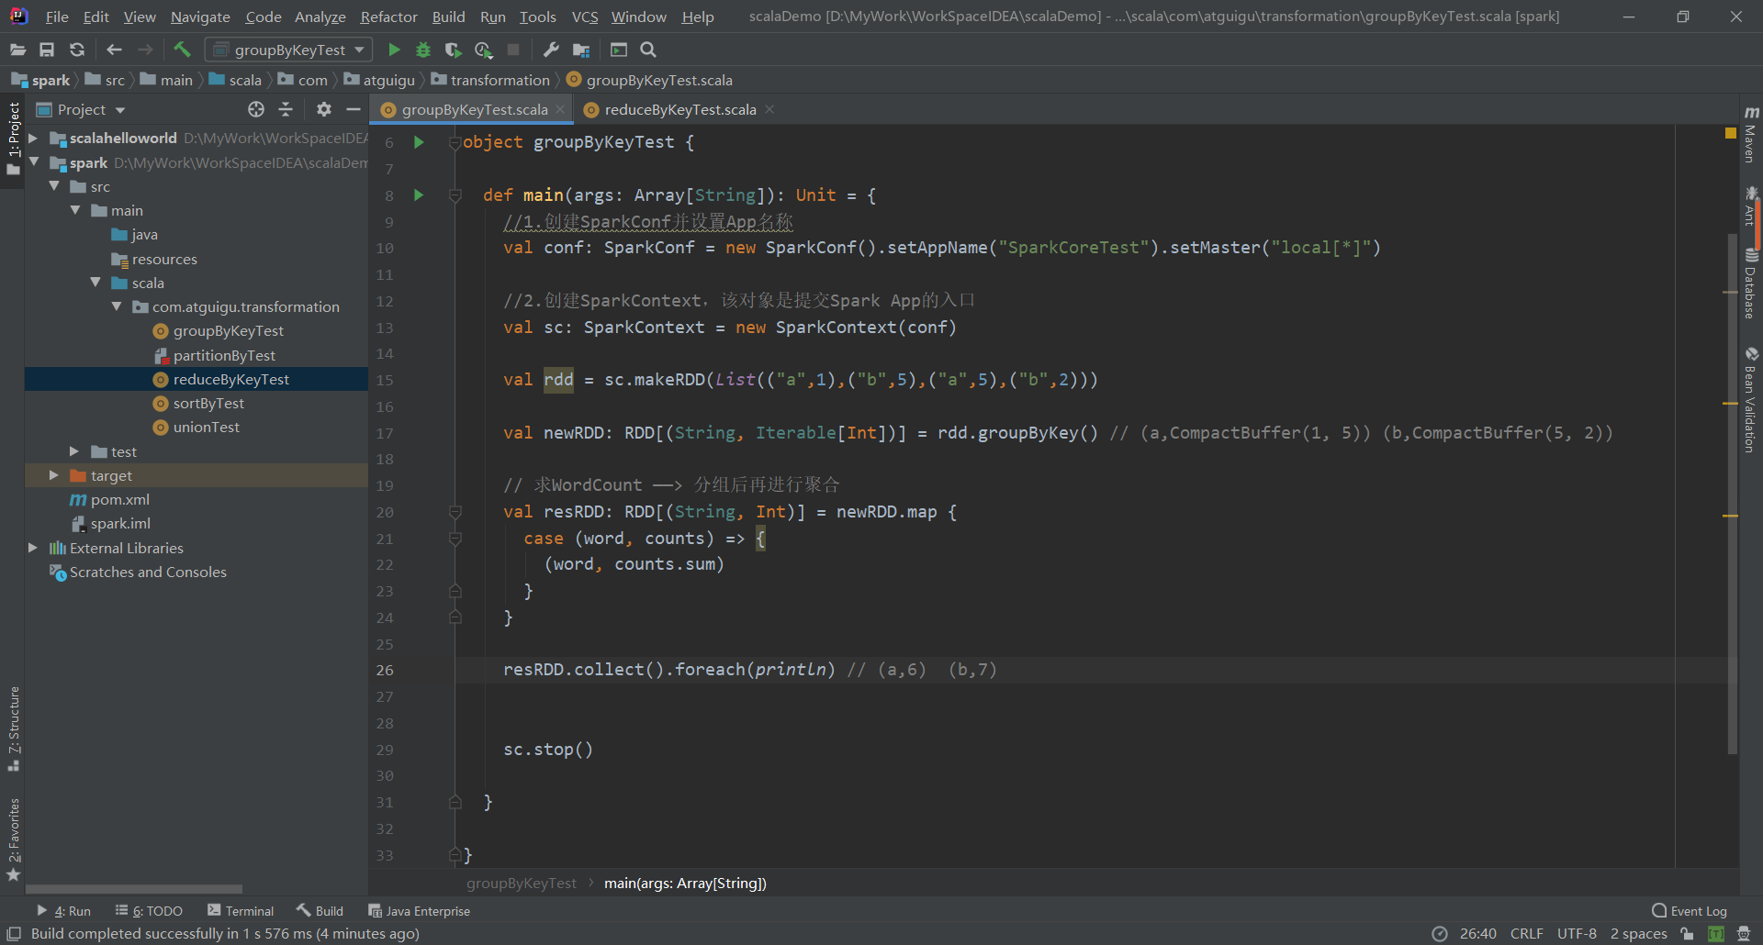
Task: Open search with the magnifier toolbar icon
Action: [x=648, y=50]
